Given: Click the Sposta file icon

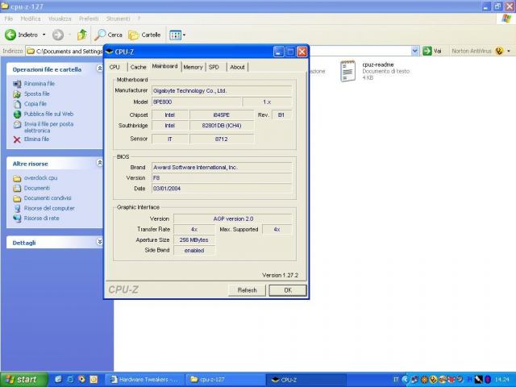Looking at the screenshot, I should coord(17,94).
